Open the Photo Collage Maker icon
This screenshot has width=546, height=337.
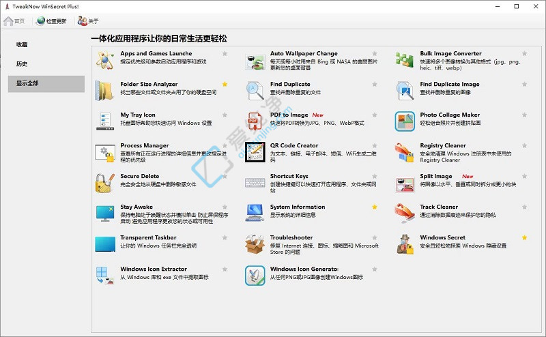[x=405, y=121]
